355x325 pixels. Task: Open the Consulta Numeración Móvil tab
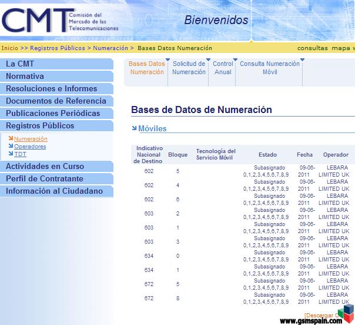270,68
